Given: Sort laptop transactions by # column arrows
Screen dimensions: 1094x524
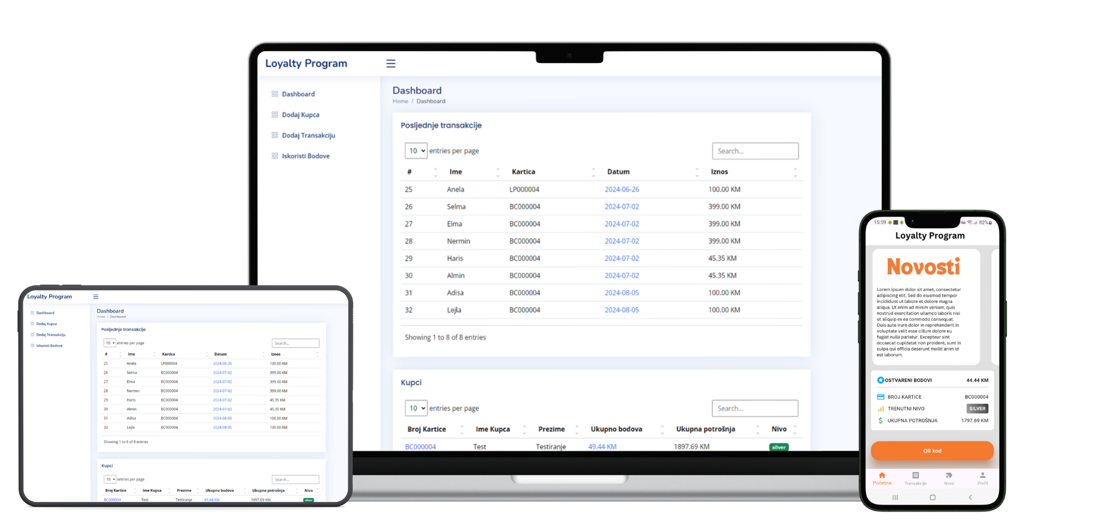Looking at the screenshot, I should (x=436, y=172).
